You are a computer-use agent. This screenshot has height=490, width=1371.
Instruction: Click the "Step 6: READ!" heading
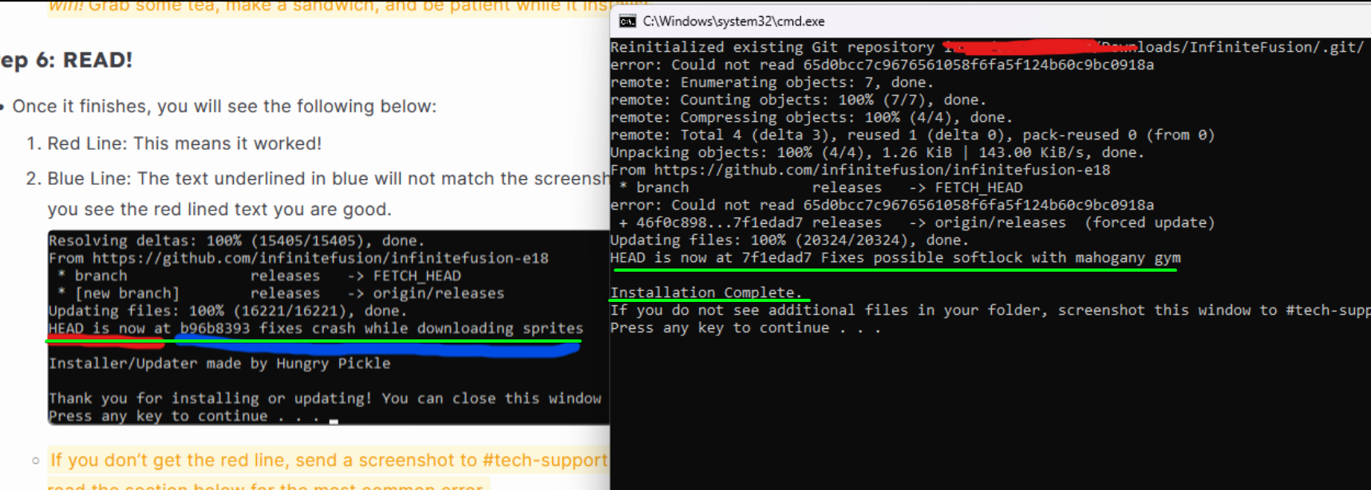66,60
